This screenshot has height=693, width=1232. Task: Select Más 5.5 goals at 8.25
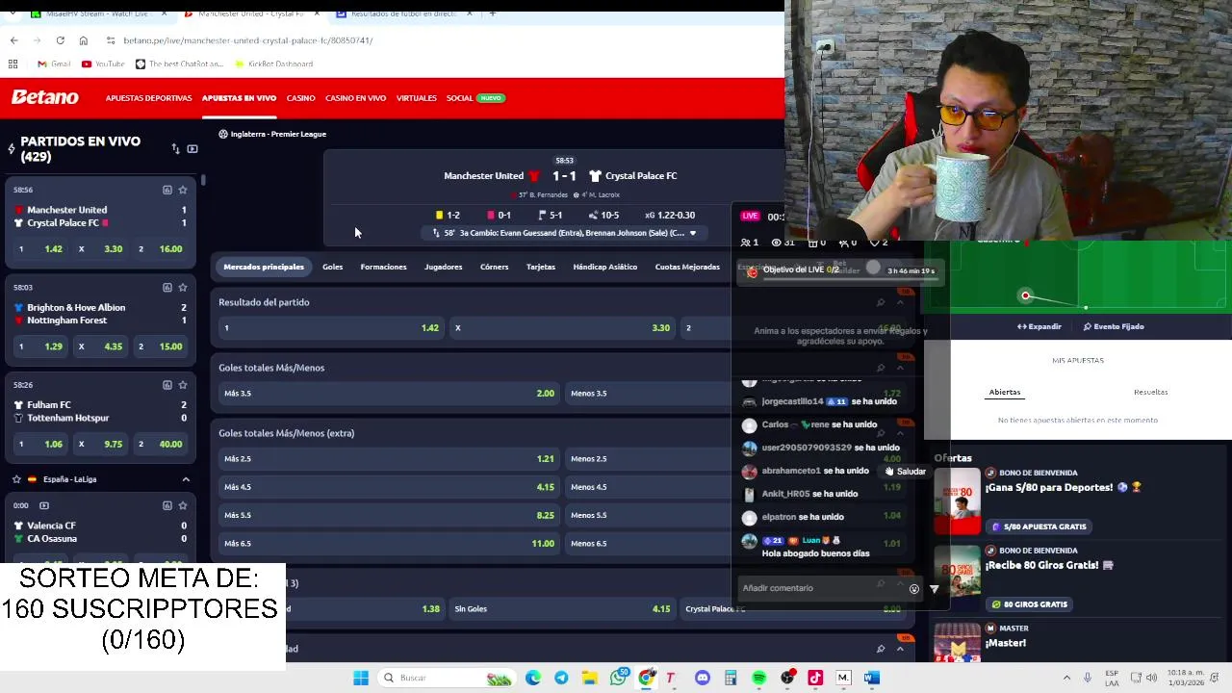tap(389, 515)
